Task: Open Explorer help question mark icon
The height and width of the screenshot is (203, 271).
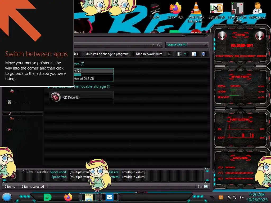Action: click(204, 54)
